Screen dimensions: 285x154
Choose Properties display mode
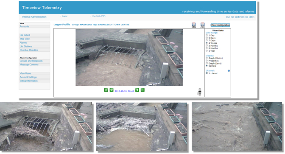pos(207,61)
